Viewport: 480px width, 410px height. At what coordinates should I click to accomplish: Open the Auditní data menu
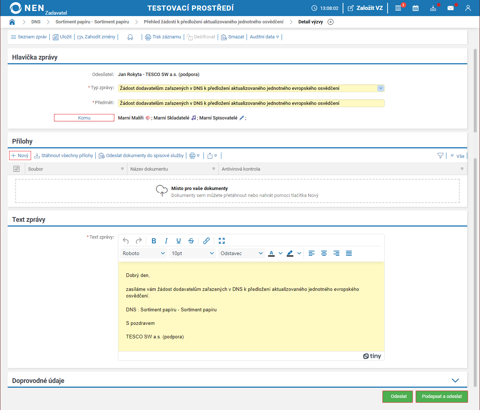click(x=264, y=37)
